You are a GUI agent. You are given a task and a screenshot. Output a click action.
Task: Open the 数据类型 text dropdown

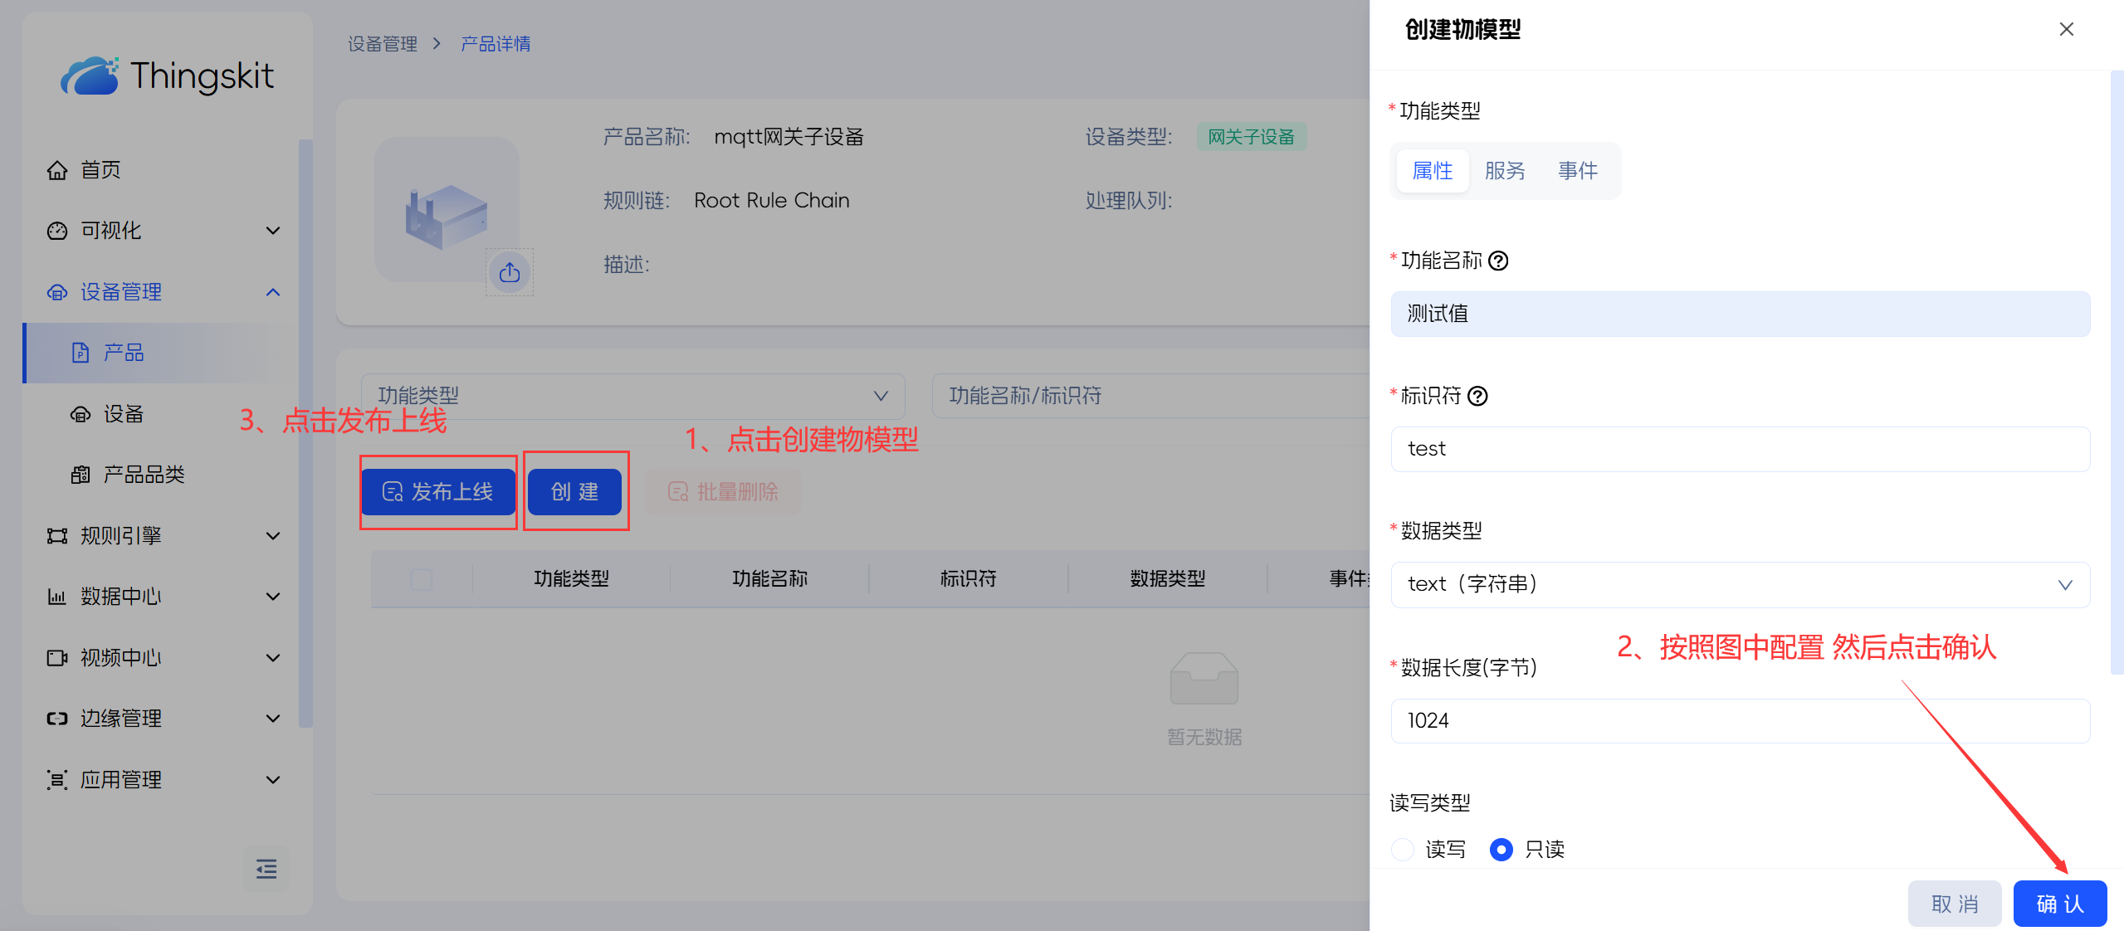click(1740, 585)
